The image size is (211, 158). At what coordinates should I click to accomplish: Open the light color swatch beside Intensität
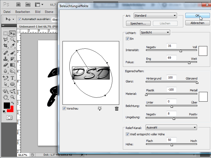(x=203, y=51)
